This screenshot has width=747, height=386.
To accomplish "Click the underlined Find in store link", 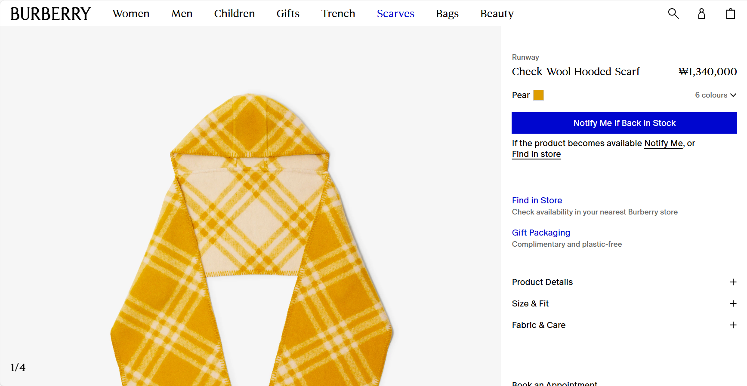I will tap(536, 154).
